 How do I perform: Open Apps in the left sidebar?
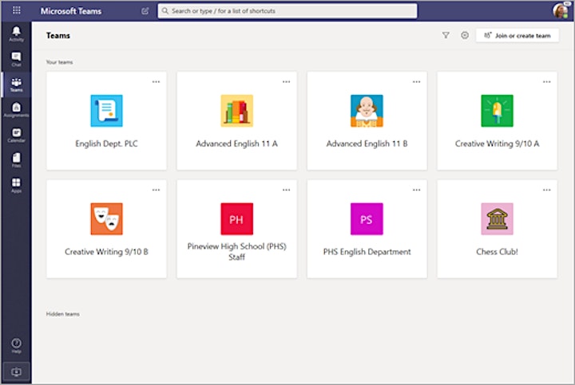[x=16, y=185]
